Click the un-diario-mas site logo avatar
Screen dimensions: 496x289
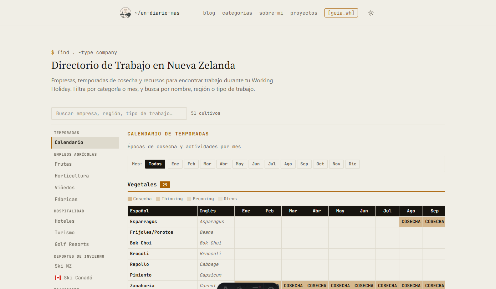click(x=126, y=13)
